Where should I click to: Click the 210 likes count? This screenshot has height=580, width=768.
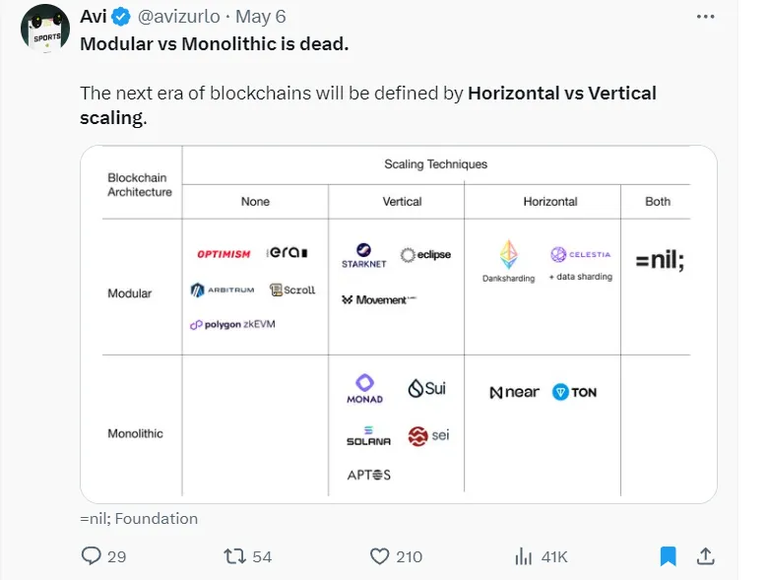pyautogui.click(x=409, y=556)
